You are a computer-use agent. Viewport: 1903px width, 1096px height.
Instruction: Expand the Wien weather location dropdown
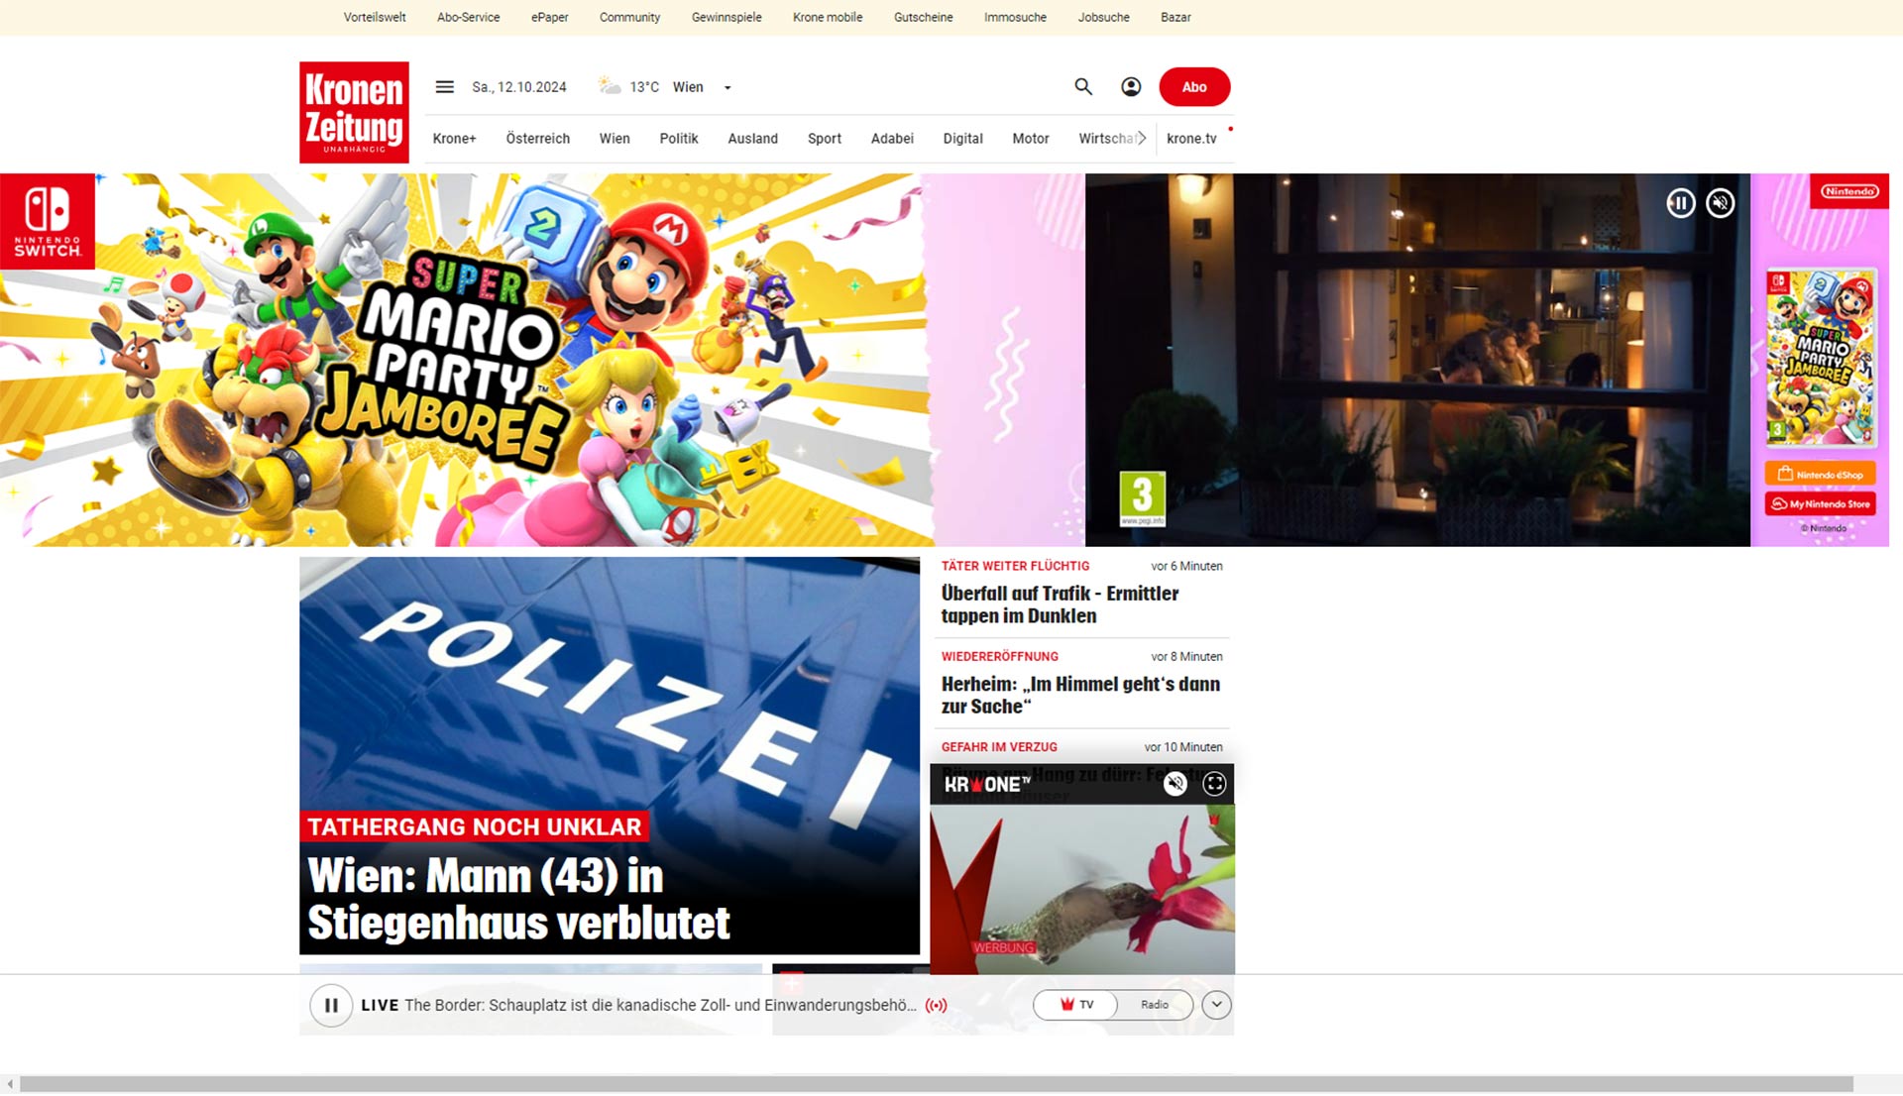tap(728, 88)
